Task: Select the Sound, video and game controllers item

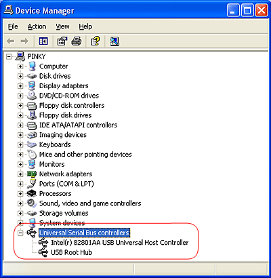Action: 90,203
